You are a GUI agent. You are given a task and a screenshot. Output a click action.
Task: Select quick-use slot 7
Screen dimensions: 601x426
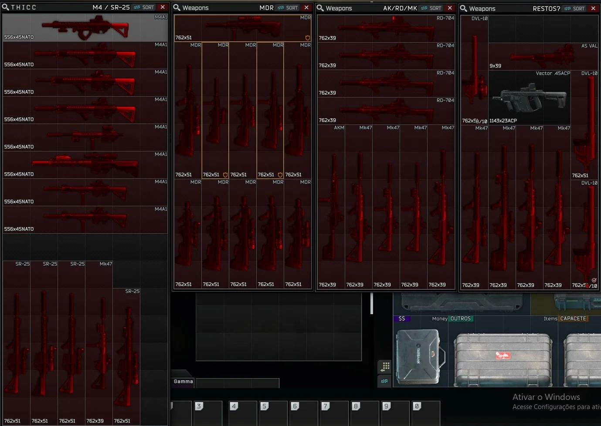pos(334,413)
